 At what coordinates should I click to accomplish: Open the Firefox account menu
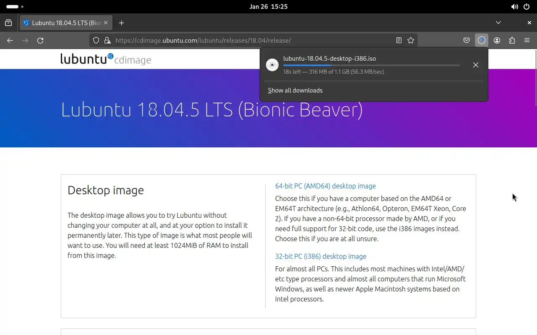pyautogui.click(x=497, y=40)
